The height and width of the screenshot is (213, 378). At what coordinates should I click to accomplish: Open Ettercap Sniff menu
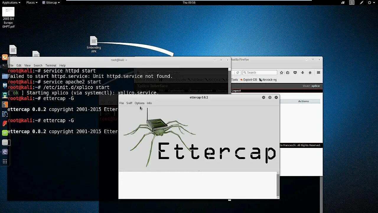coord(129,103)
